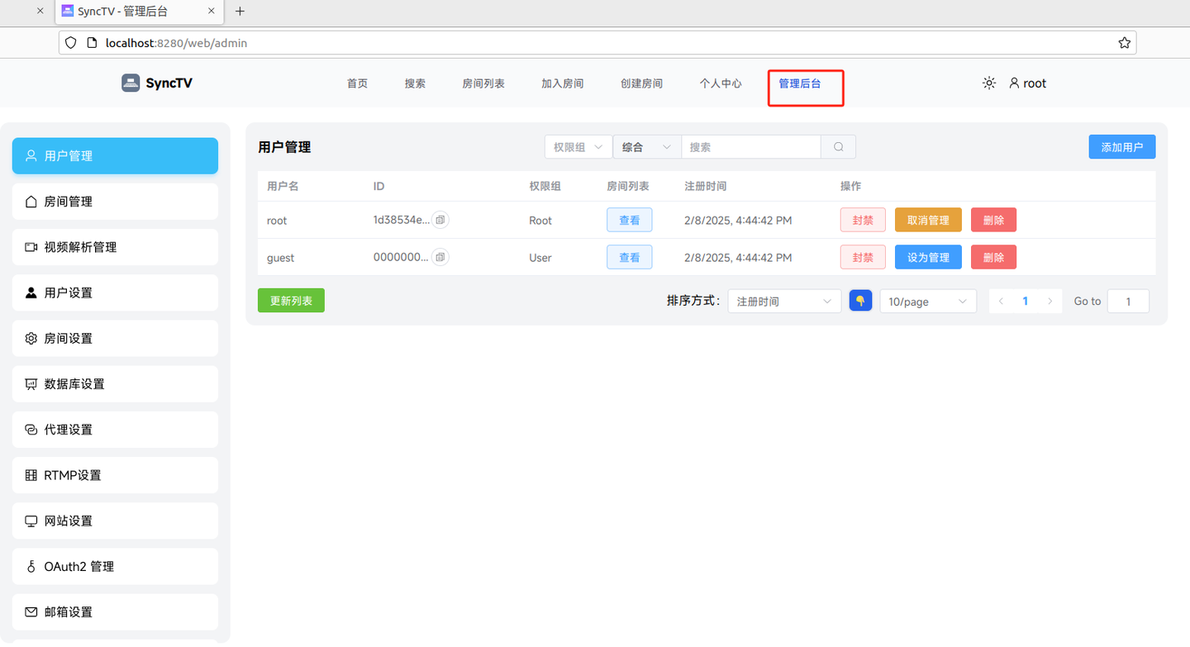
Task: Open the 10/page page size dropdown
Action: coord(928,301)
